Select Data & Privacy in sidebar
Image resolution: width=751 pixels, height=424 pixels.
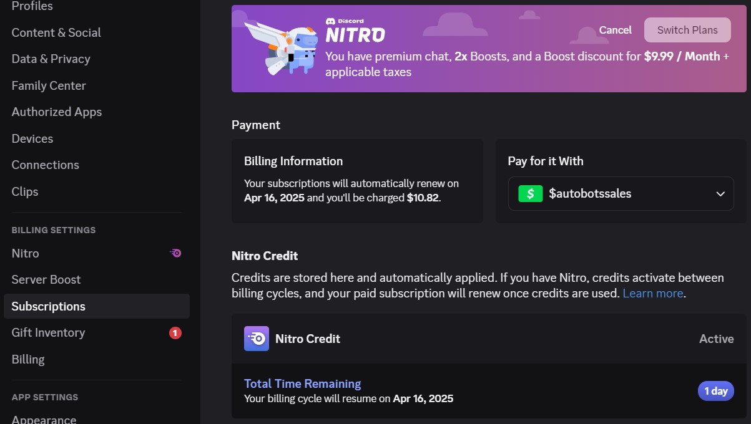[x=51, y=59]
